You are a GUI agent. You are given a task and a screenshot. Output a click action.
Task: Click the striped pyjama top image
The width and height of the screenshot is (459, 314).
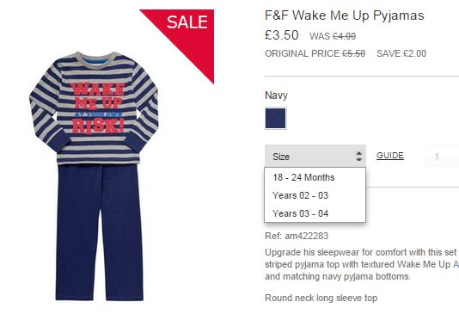pos(95,108)
